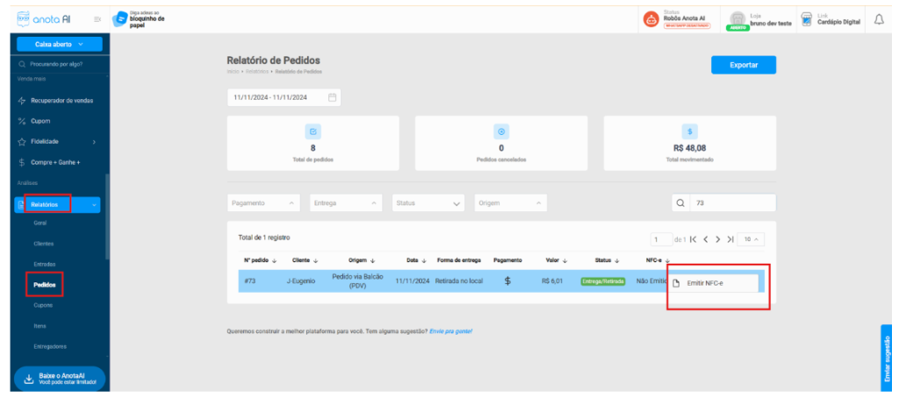Sort table by Valor column
The image size is (899, 404).
click(554, 259)
